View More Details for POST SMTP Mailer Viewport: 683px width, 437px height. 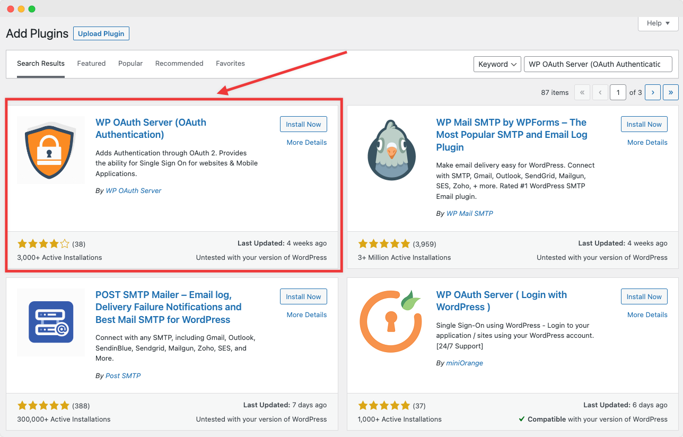307,314
